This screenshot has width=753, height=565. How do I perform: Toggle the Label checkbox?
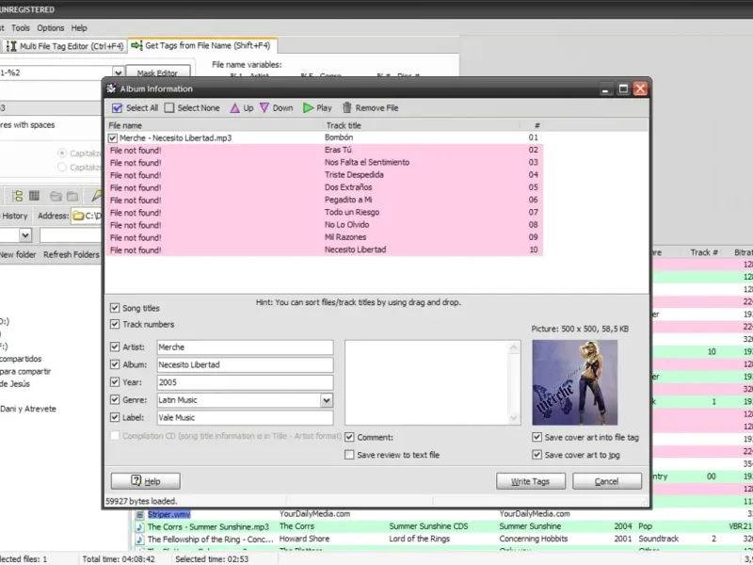(115, 417)
